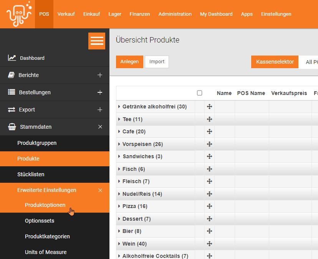Open the Einstellungen top menu
Image resolution: width=318 pixels, height=259 pixels.
click(x=276, y=14)
